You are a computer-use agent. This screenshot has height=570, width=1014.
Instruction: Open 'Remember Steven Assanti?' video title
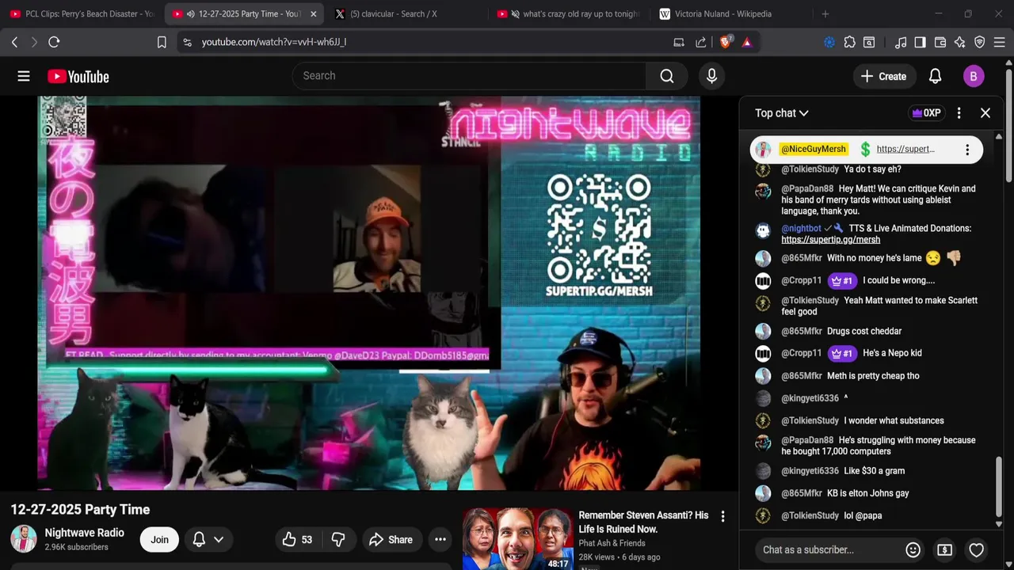(x=643, y=522)
